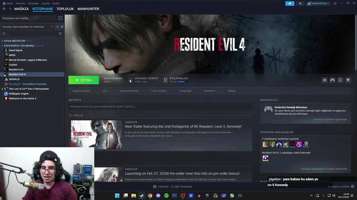357x200 pixels.
Task: Select The Last of Us Part II Remastered
Action: click(28, 89)
